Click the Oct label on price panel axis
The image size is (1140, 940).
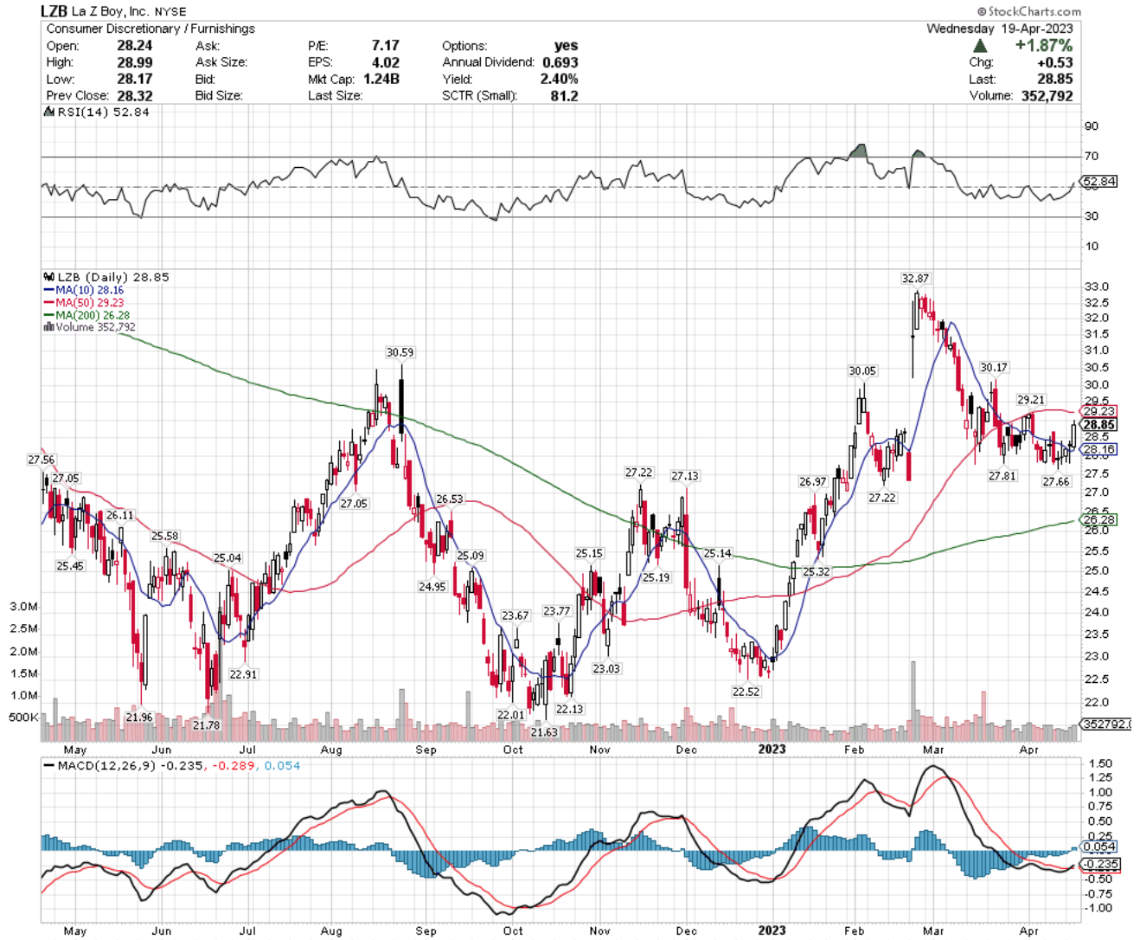point(513,750)
